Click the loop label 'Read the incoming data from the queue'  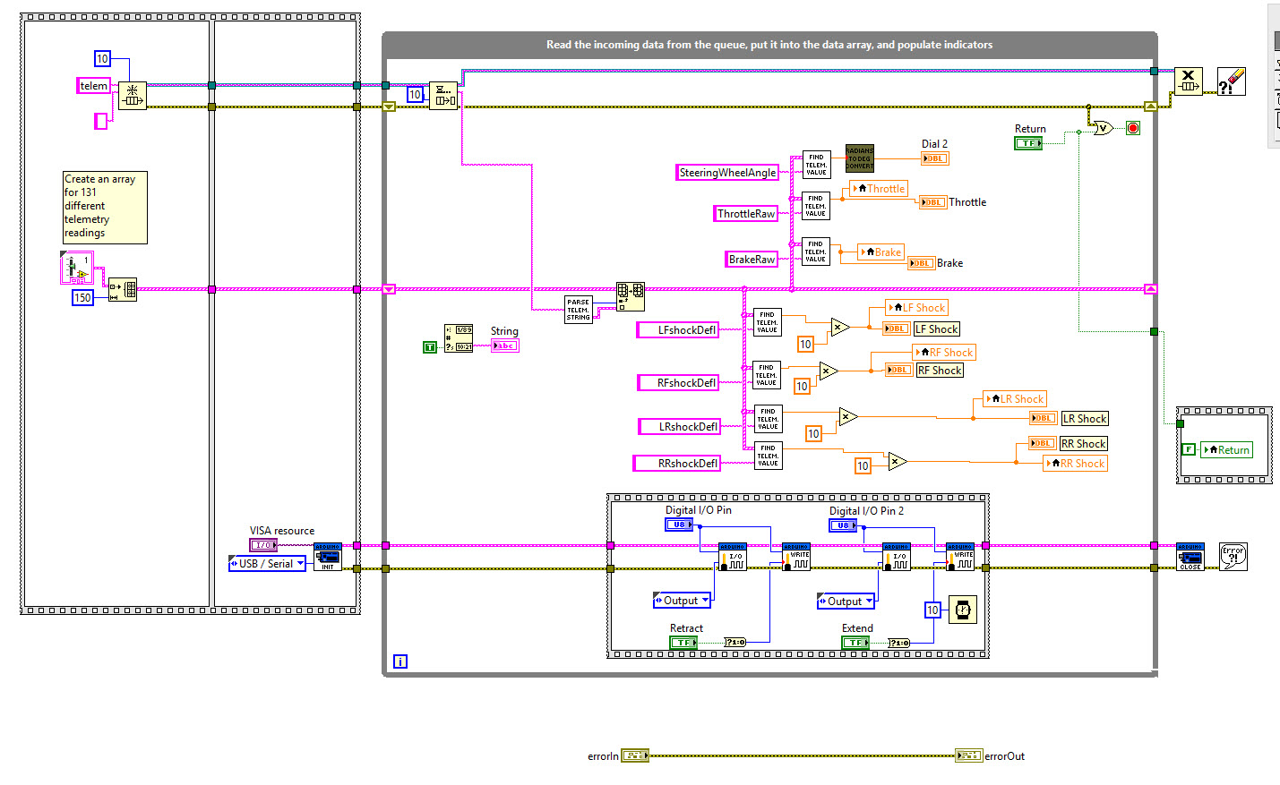pos(769,45)
